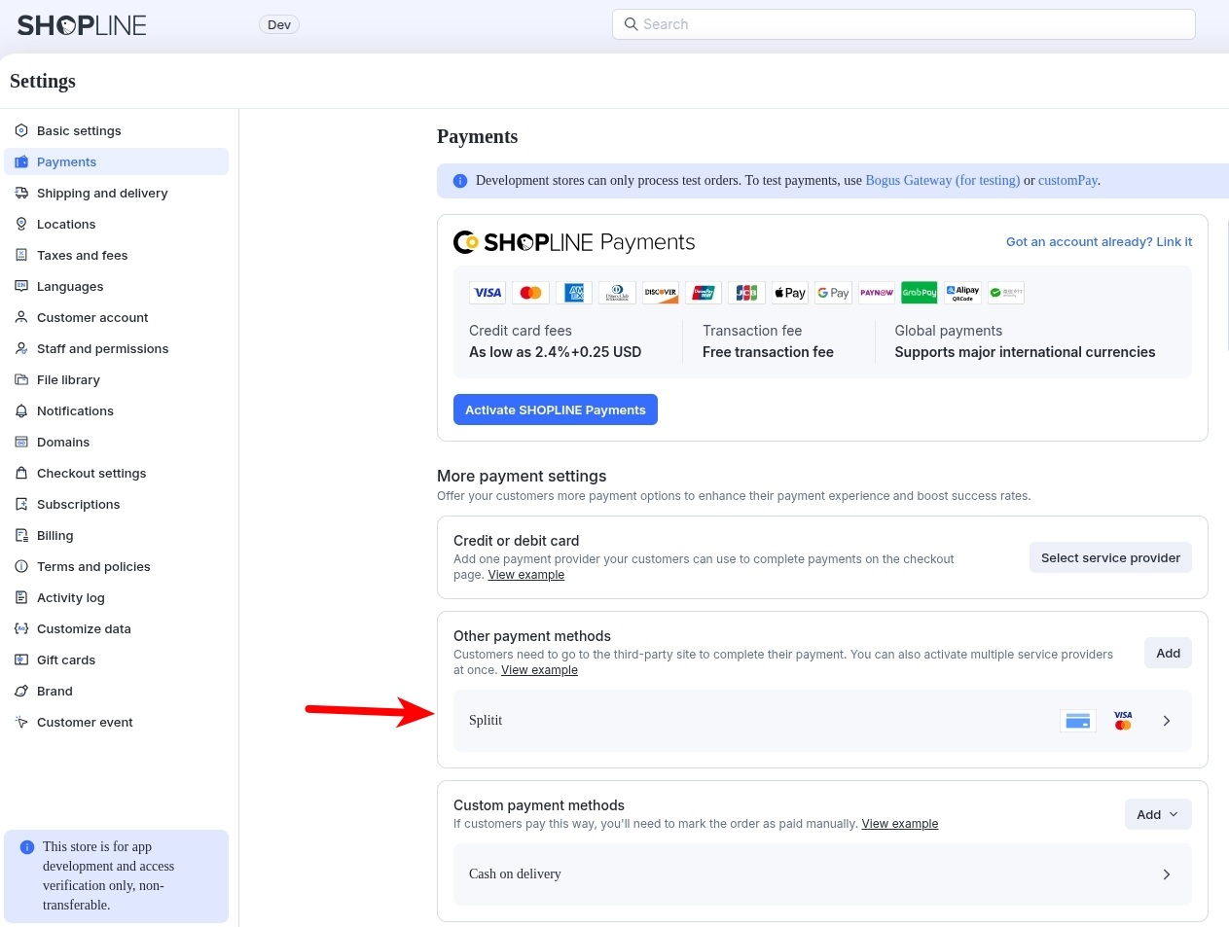Screen dimensions: 1229x927
Task: Click the Apple Pay logo
Action: coord(790,293)
